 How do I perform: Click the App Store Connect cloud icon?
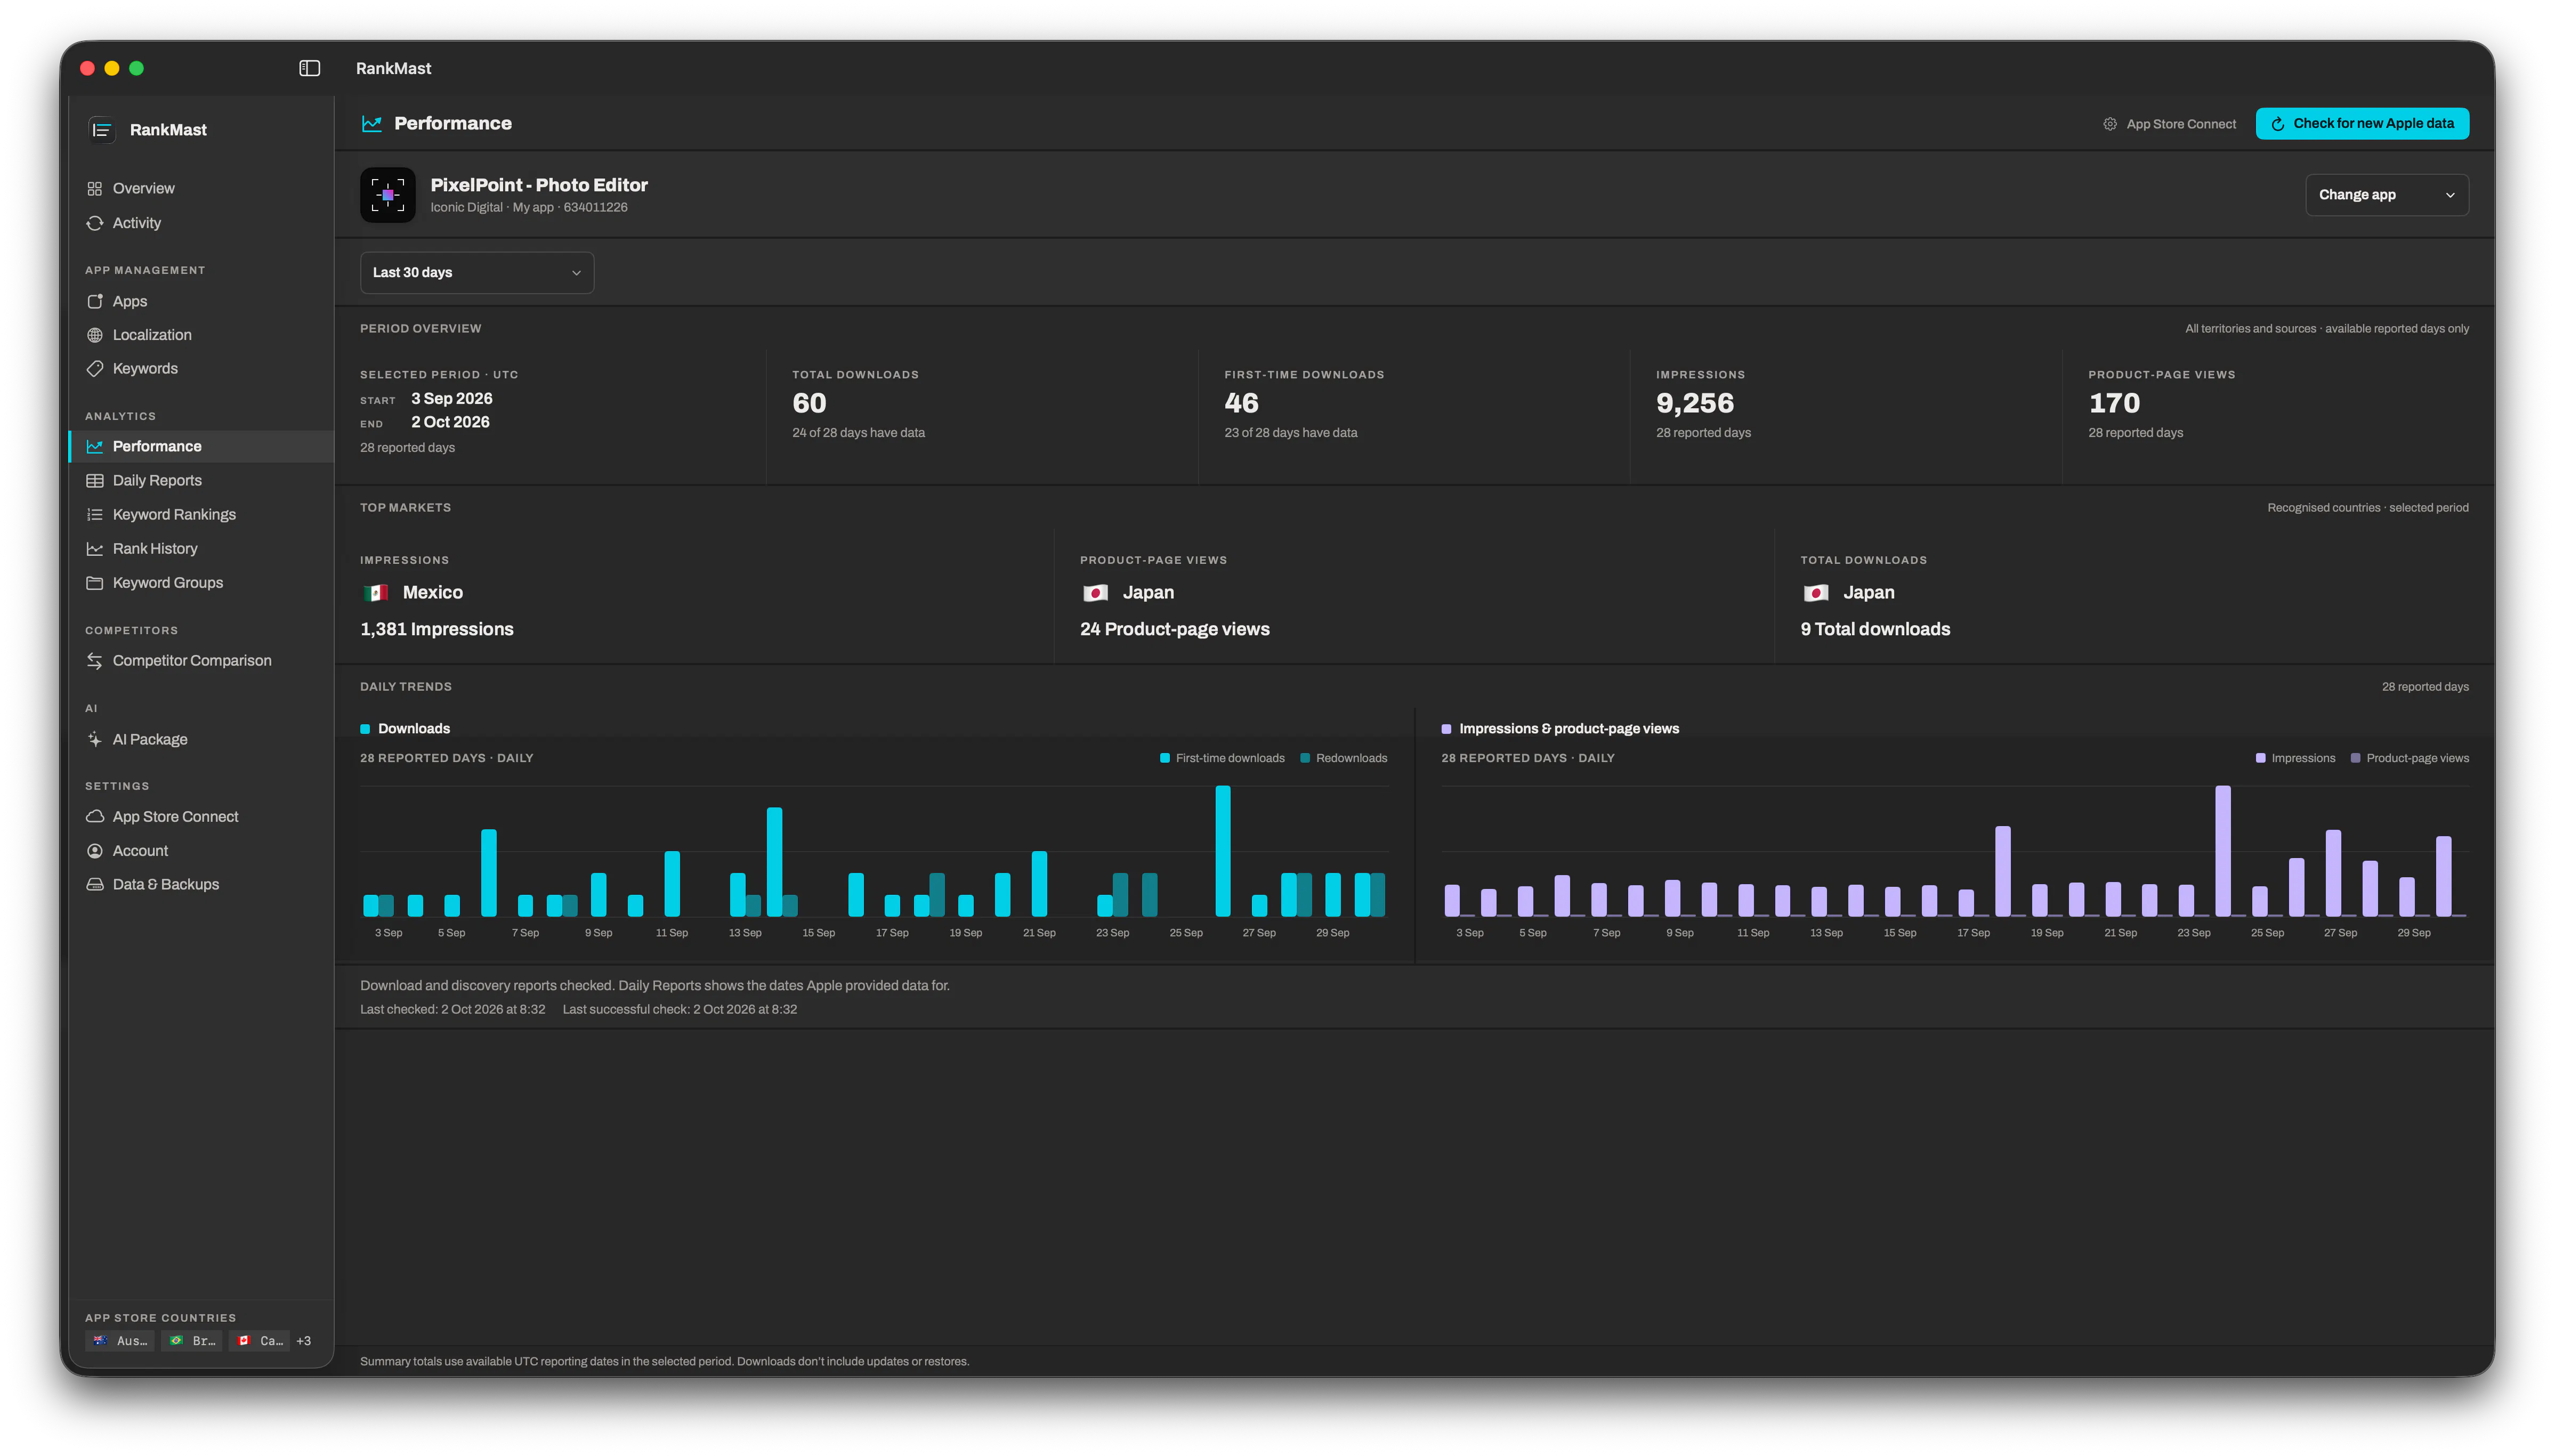[x=95, y=816]
